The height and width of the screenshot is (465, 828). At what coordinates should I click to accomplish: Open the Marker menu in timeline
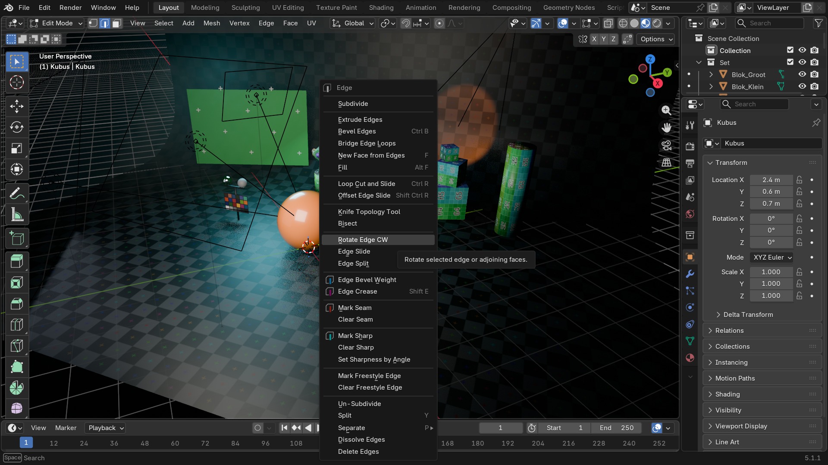(x=66, y=428)
